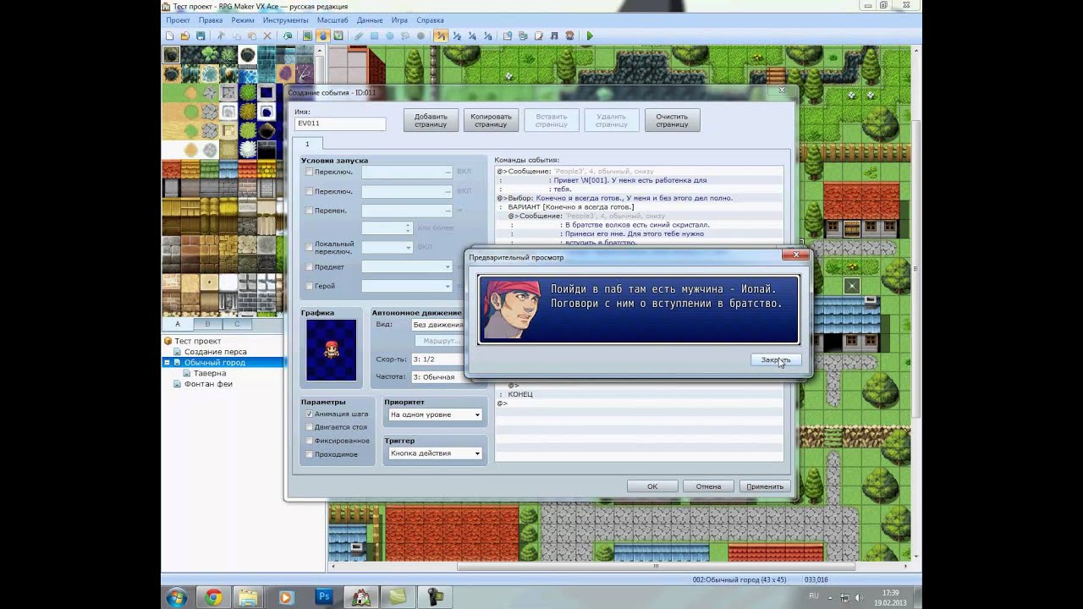
Task: Open the Character Generator icon
Action: pos(569,36)
